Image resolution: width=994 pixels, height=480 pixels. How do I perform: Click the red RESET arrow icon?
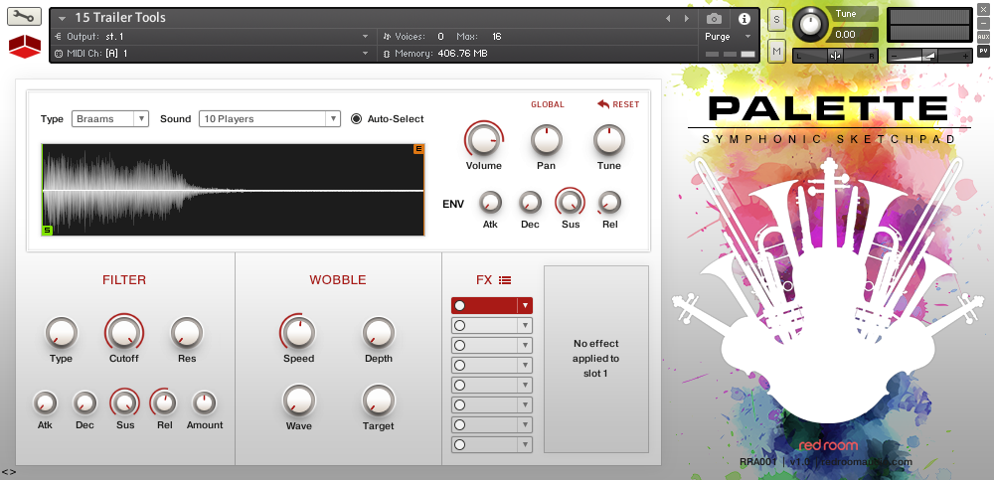coord(603,104)
